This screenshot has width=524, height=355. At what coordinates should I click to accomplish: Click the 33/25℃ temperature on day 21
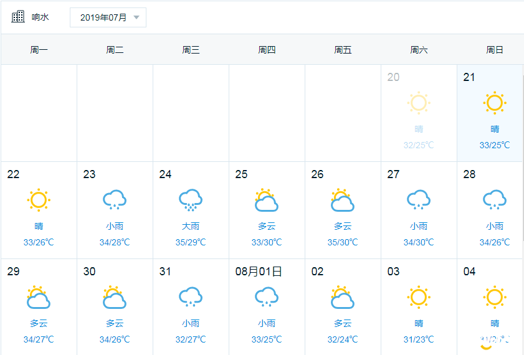[x=495, y=145]
